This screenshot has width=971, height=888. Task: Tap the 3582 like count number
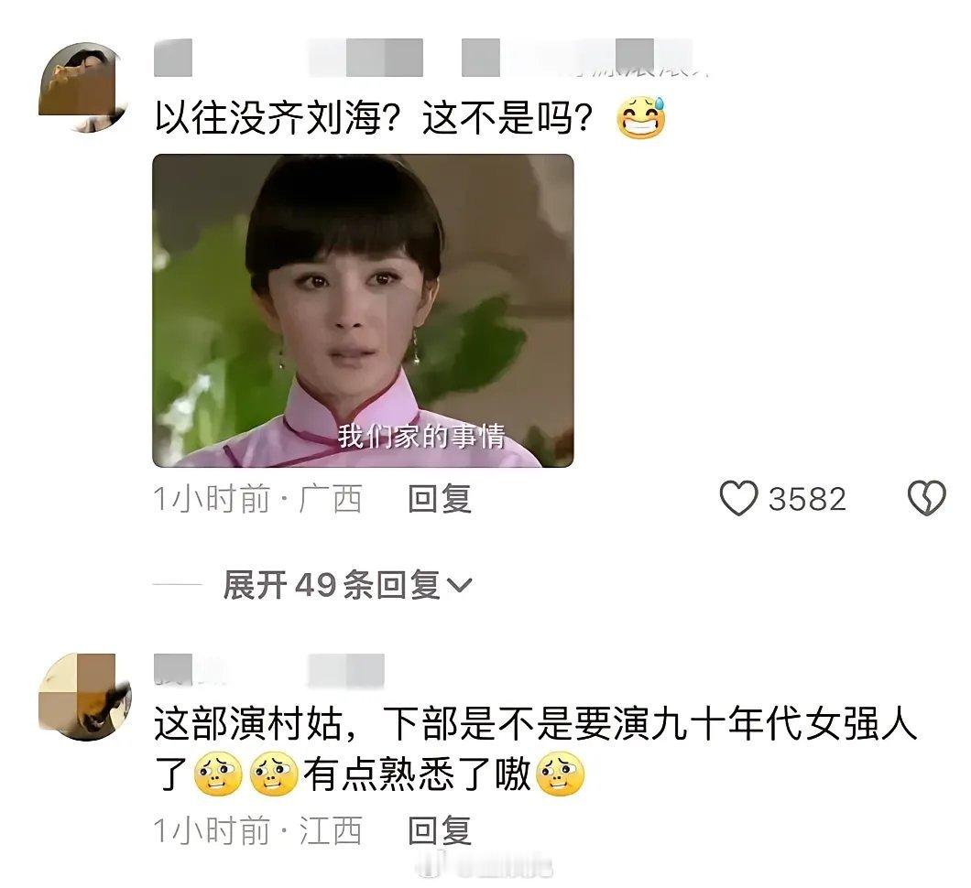[807, 499]
